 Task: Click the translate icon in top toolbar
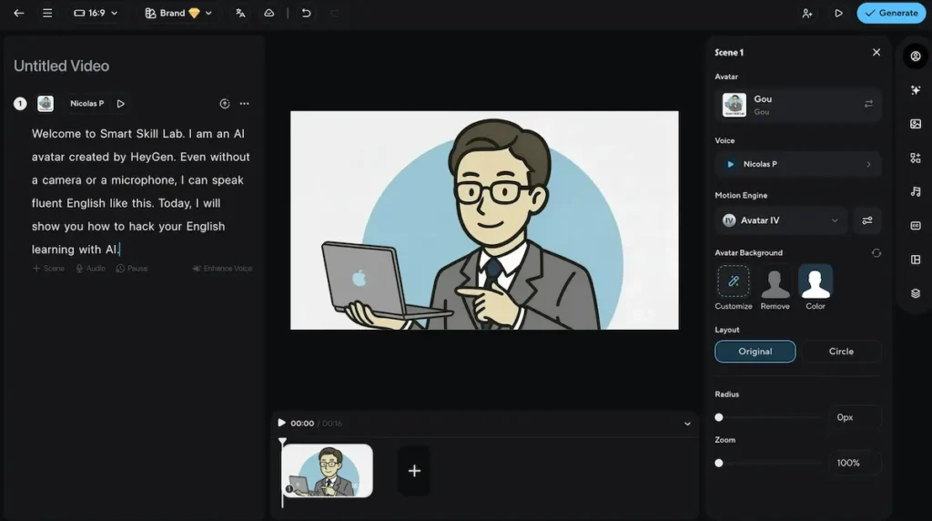pos(240,13)
